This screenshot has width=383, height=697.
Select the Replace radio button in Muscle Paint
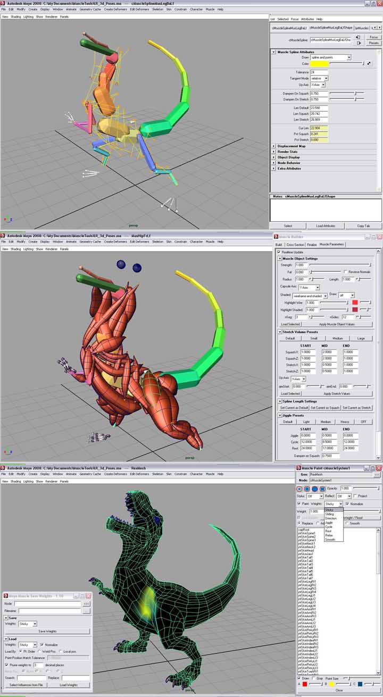[299, 523]
